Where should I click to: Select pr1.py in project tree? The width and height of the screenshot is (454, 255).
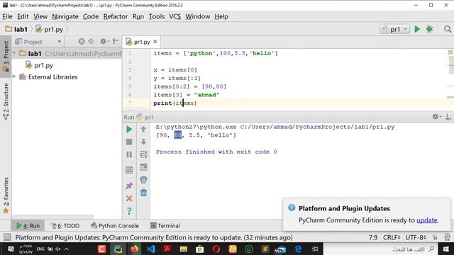point(43,65)
